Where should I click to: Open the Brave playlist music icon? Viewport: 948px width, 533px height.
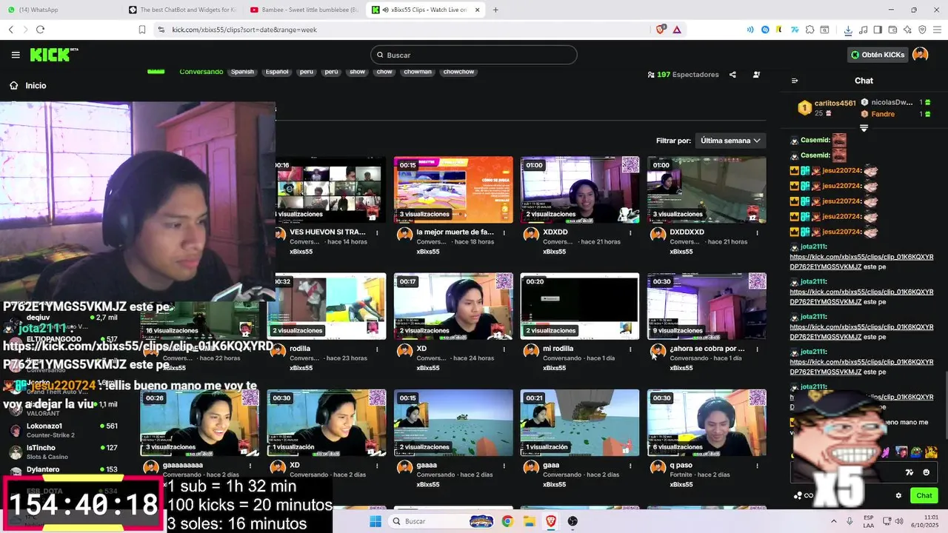point(863,30)
